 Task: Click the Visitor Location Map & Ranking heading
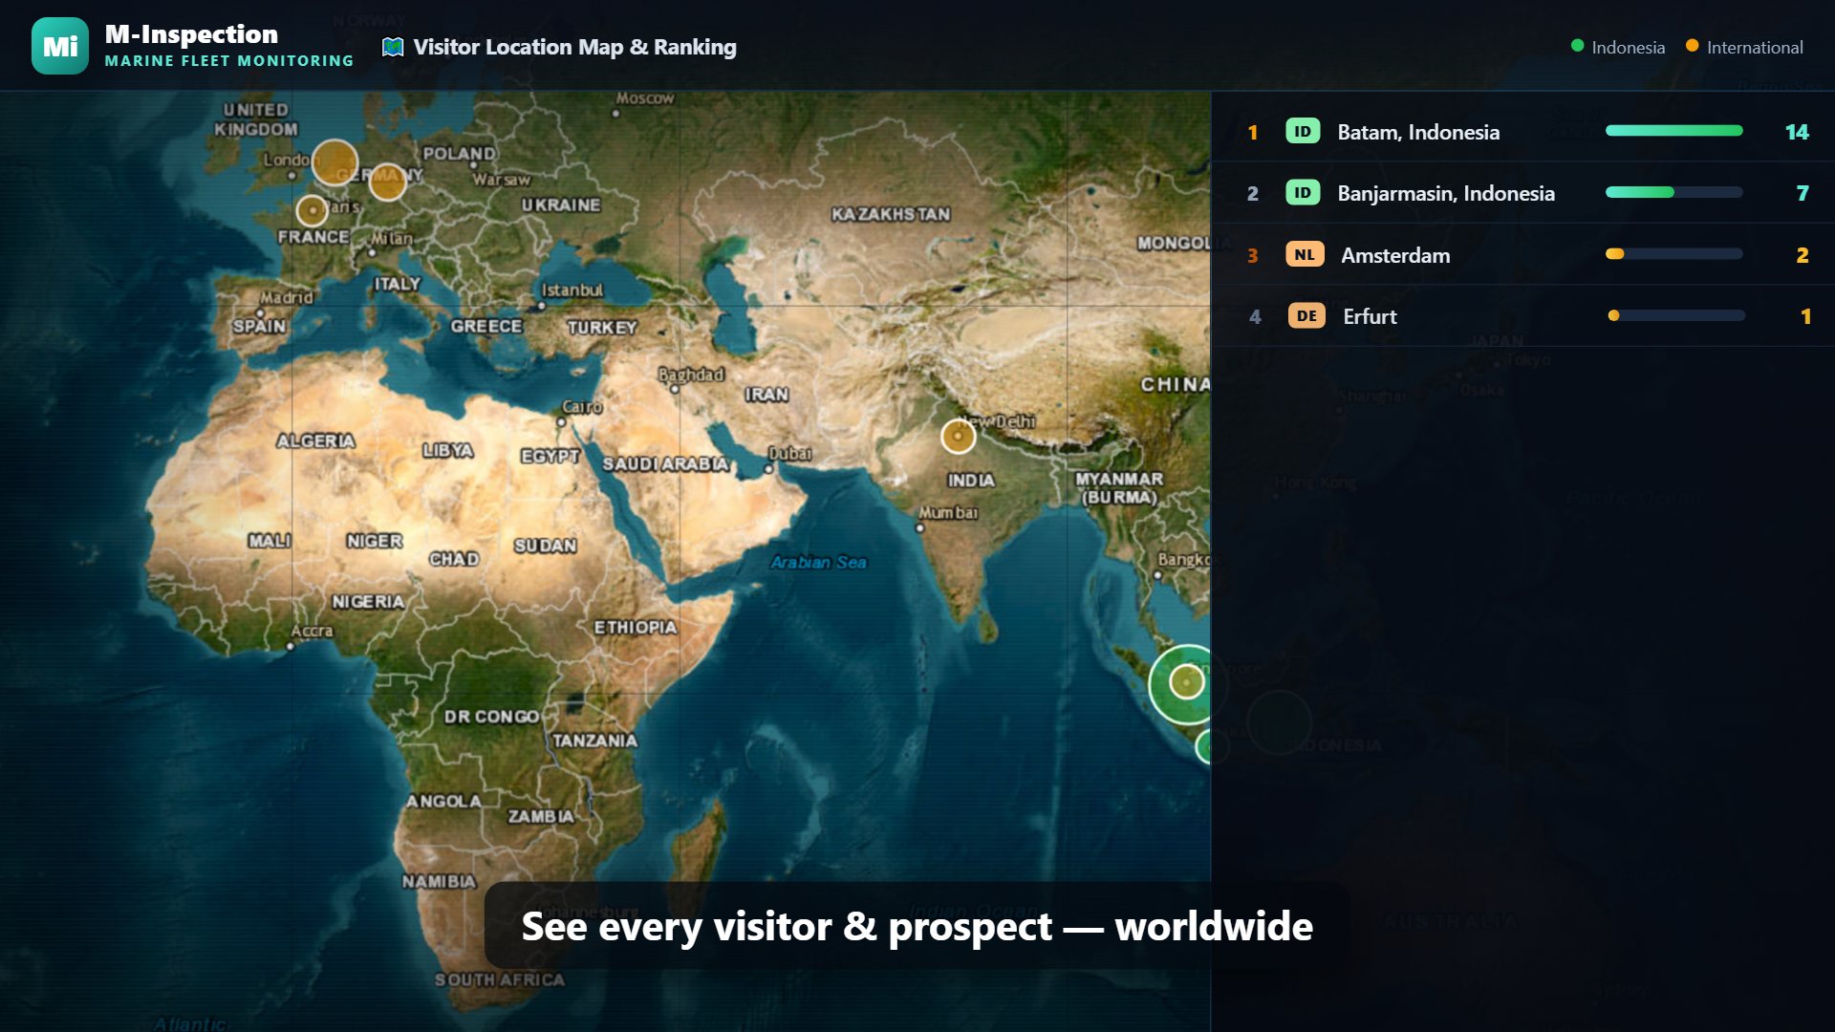574,47
